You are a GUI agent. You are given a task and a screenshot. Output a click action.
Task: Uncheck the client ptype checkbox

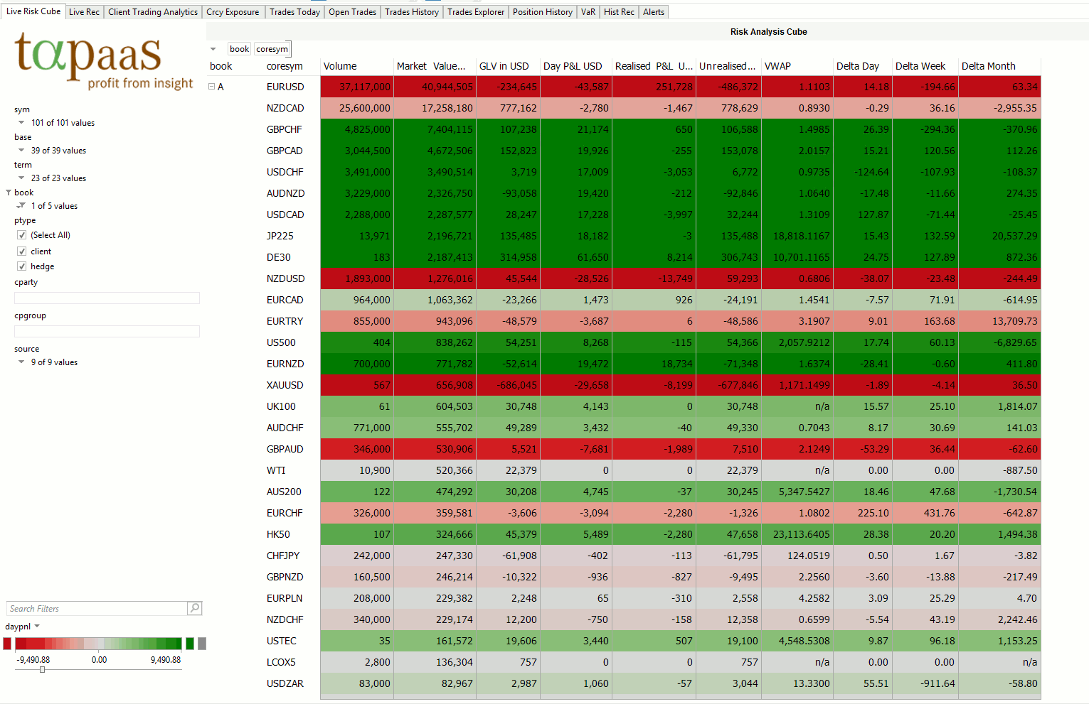22,251
